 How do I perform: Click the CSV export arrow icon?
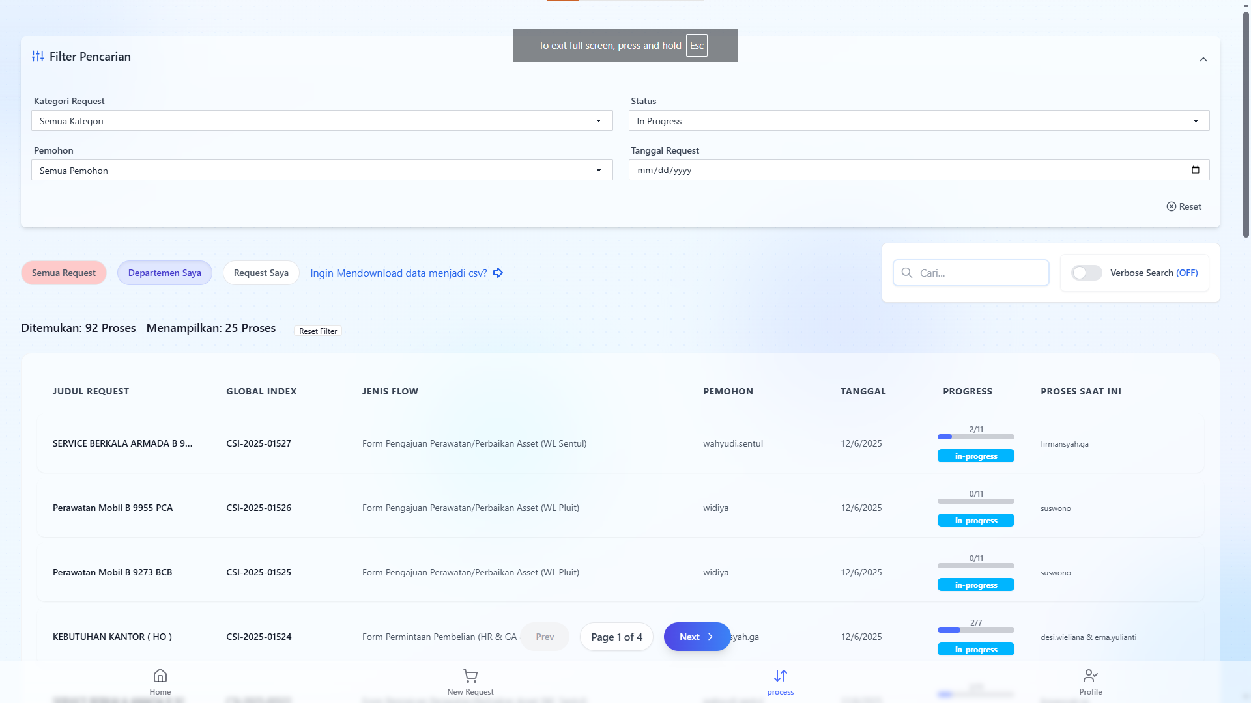497,273
